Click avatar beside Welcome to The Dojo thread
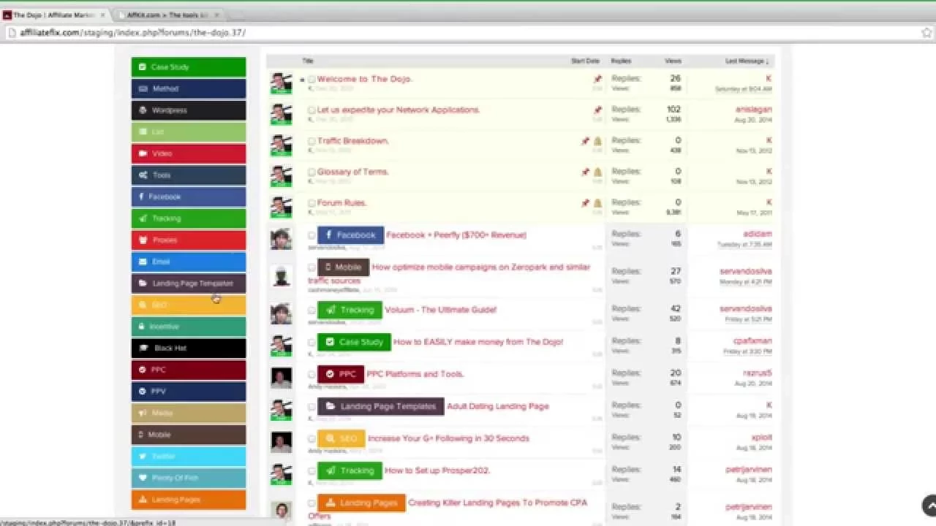 click(282, 83)
